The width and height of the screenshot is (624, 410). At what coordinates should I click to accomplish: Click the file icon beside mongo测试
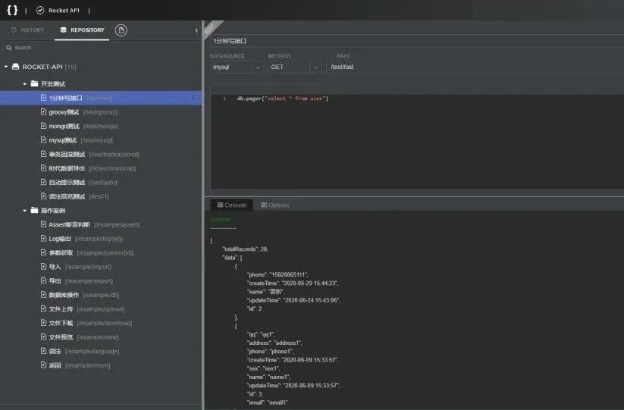pyautogui.click(x=43, y=126)
